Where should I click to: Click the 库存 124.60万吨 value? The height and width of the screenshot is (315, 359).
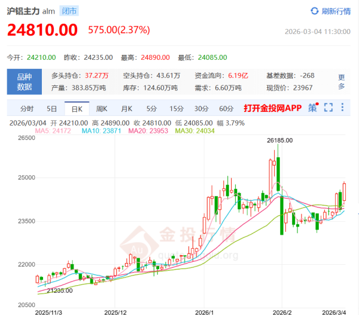pyautogui.click(x=160, y=88)
